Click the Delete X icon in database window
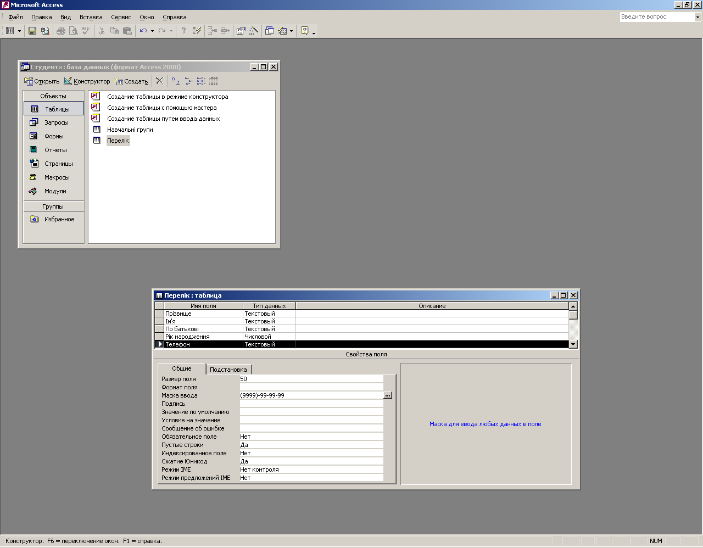 159,81
